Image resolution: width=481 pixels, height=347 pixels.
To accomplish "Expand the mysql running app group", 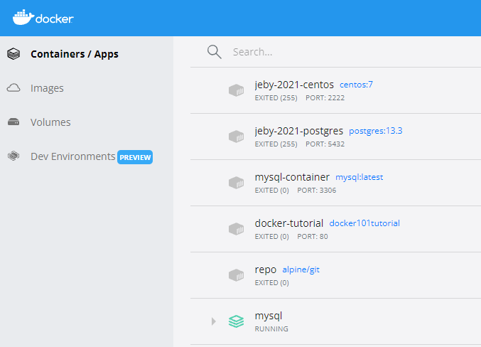I will 214,321.
